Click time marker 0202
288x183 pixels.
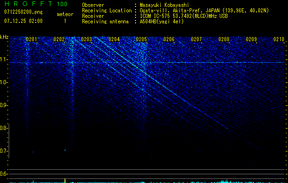[59, 39]
